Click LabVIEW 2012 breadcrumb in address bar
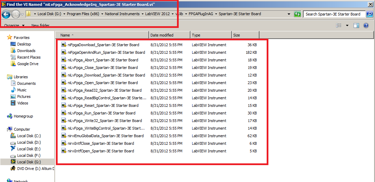This screenshot has height=182, width=375. tap(158, 14)
